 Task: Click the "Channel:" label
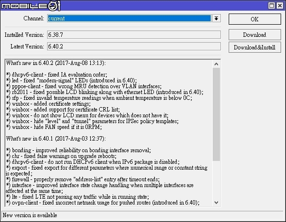point(34,18)
